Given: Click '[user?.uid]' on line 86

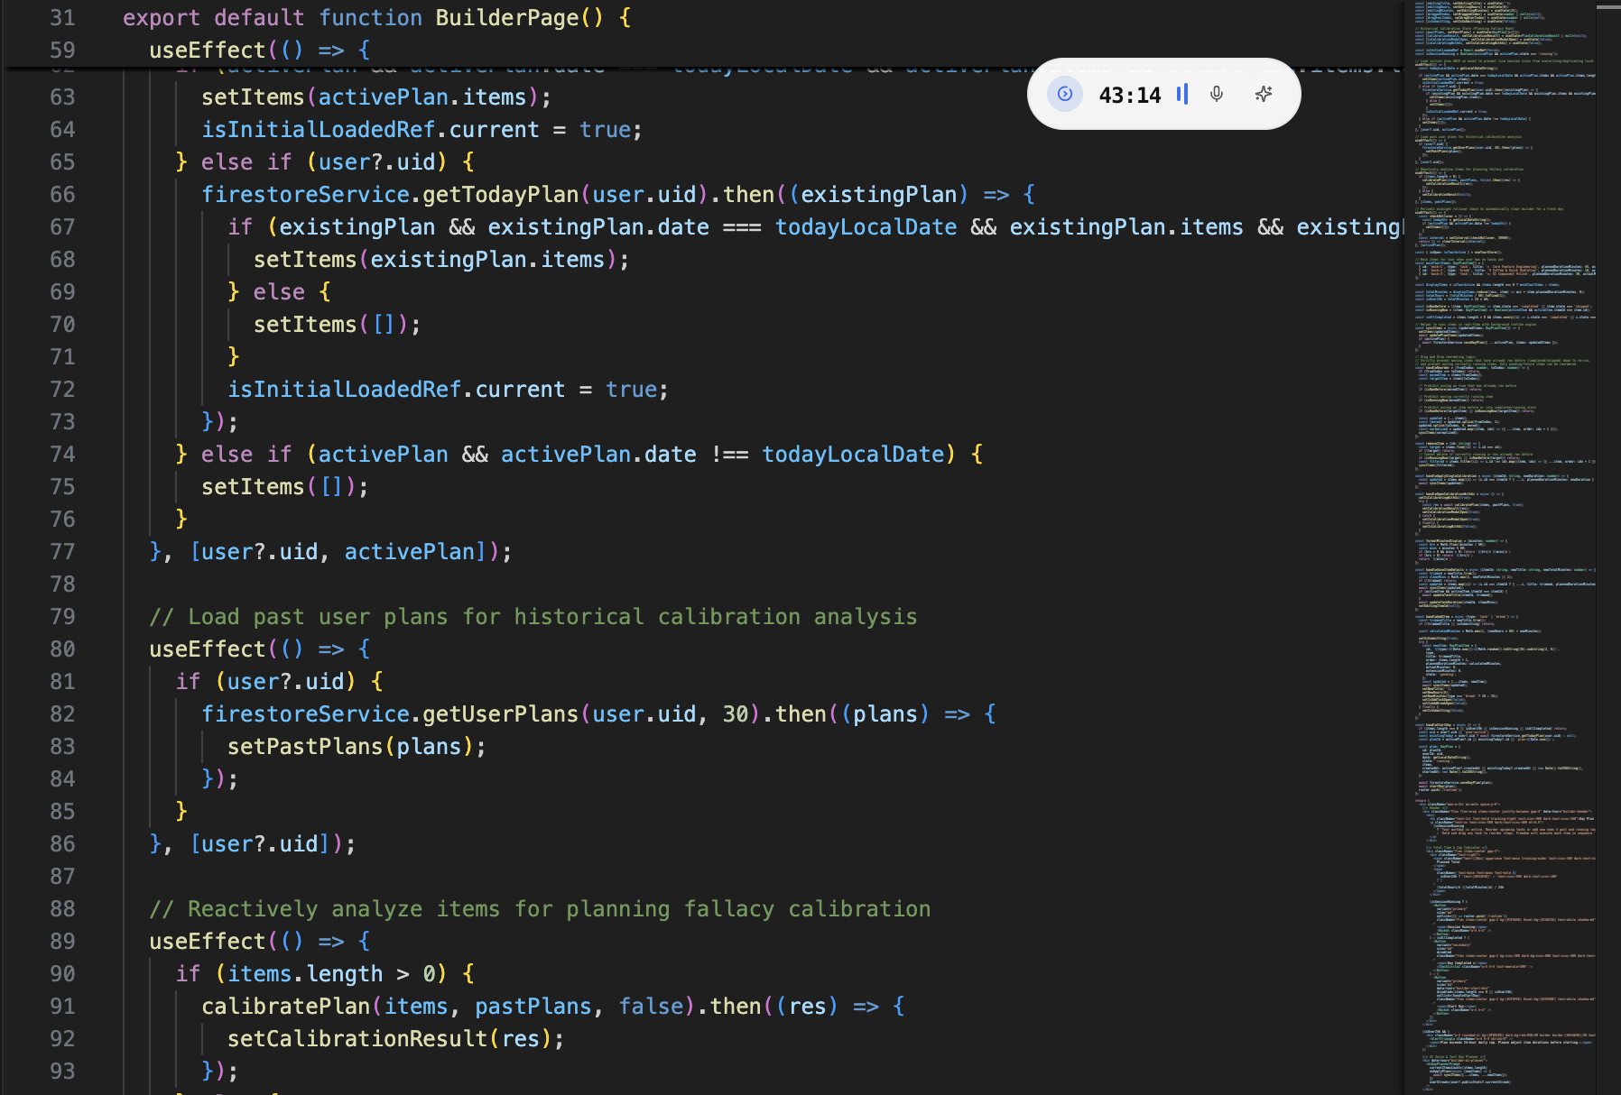Looking at the screenshot, I should pos(261,843).
